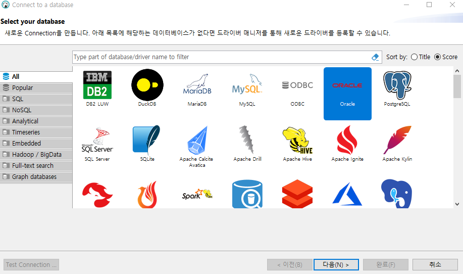Select the blue Azure triangle icon
463x274 pixels.
pyautogui.click(x=347, y=194)
